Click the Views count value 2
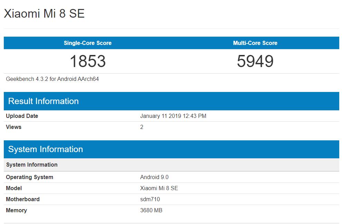Screen dimensions: 342x224 [142, 127]
